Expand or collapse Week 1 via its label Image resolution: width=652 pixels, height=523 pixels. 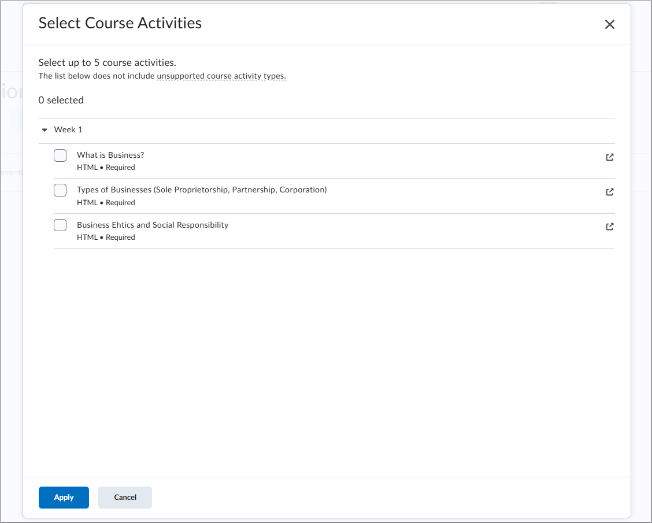(x=68, y=129)
